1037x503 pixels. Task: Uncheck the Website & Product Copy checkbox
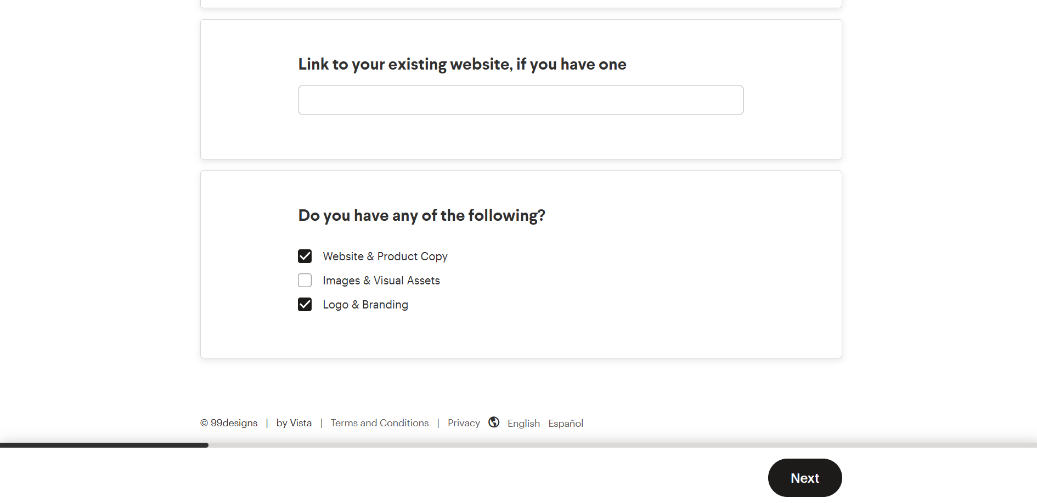point(305,256)
